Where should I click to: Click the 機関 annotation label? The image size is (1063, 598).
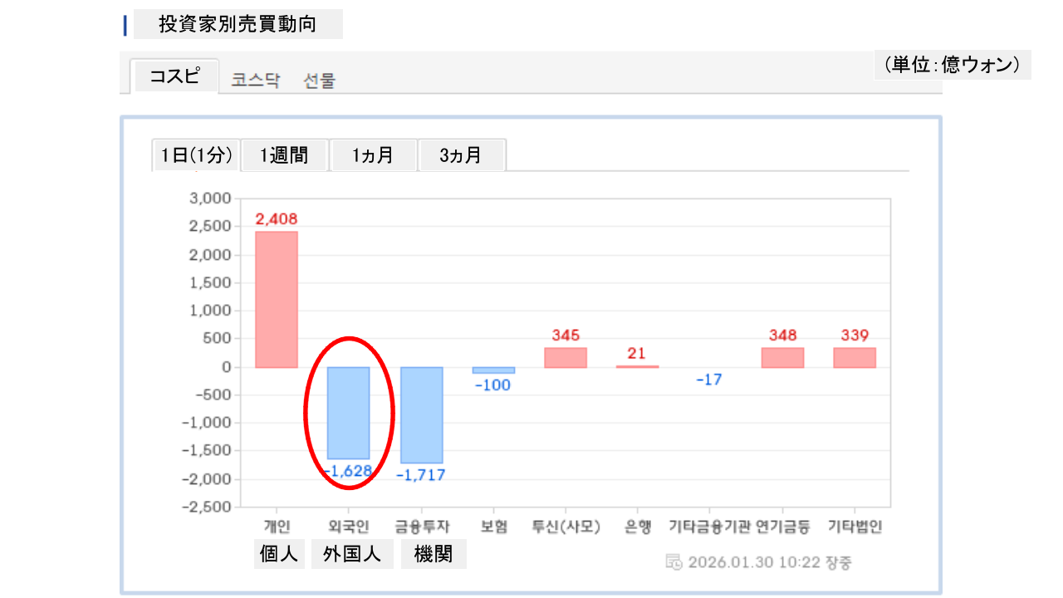pyautogui.click(x=434, y=555)
